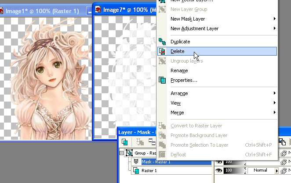Open the New Mask Layer submenu
Image resolution: width=291 pixels, height=183 pixels.
click(217, 19)
